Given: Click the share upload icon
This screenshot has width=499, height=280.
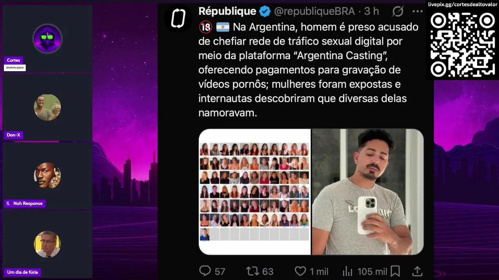Looking at the screenshot, I should point(417,271).
